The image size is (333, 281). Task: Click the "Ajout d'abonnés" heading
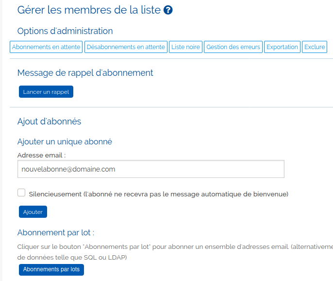pyautogui.click(x=49, y=122)
